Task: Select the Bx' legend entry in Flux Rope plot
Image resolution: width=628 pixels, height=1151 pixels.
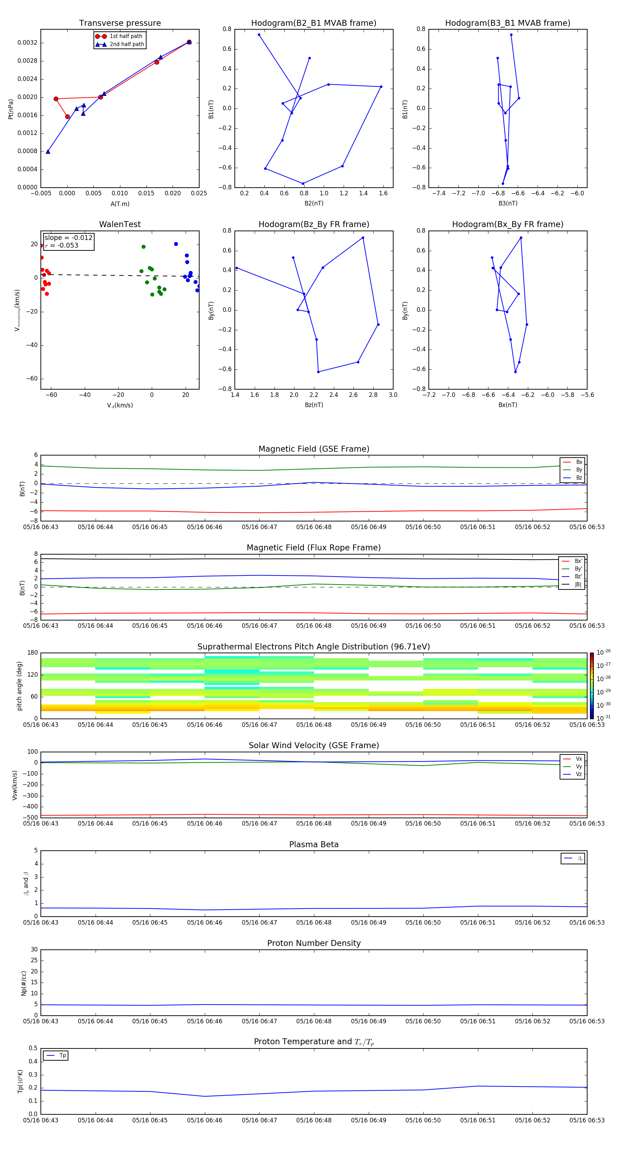Action: click(572, 561)
